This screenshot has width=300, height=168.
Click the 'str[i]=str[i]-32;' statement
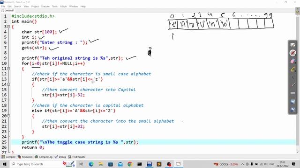[x=63, y=95]
